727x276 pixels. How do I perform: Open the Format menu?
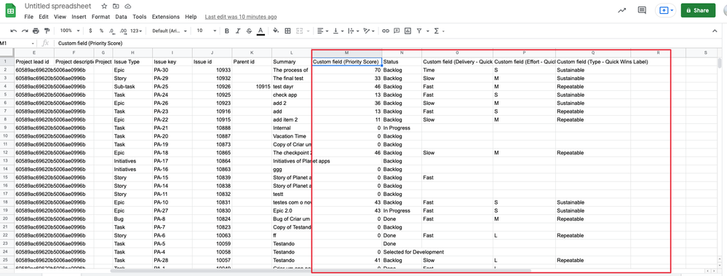pos(100,17)
